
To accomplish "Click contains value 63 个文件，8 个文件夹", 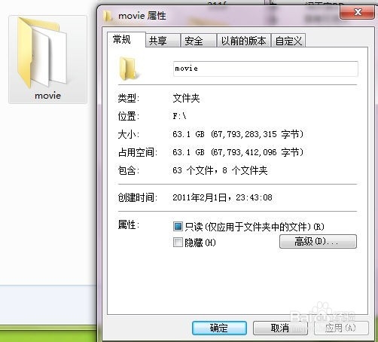I will coord(220,170).
